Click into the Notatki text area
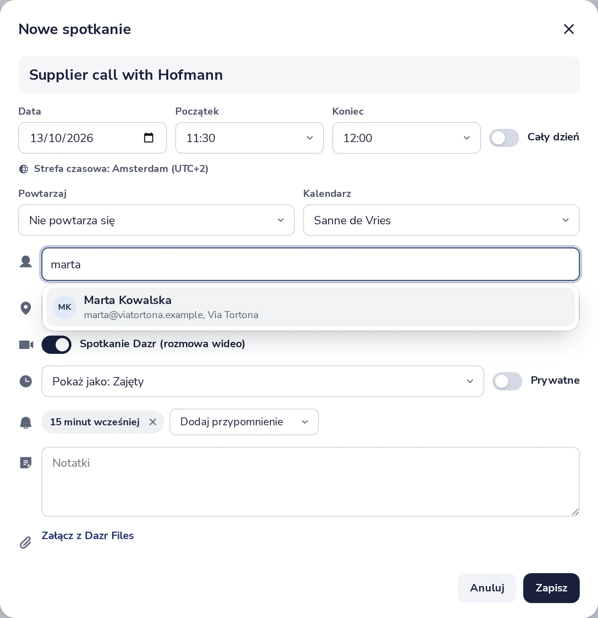Screen dimensions: 598x618 tap(311, 482)
